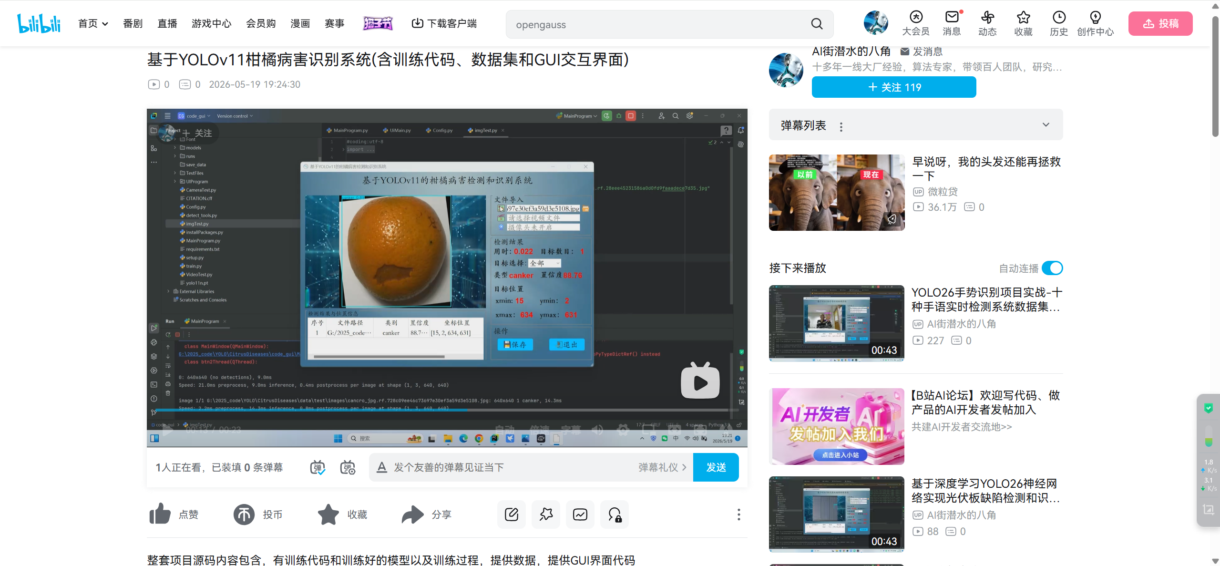Image resolution: width=1220 pixels, height=566 pixels.
Task: Click the page vertical scrollbar
Action: (1215, 76)
